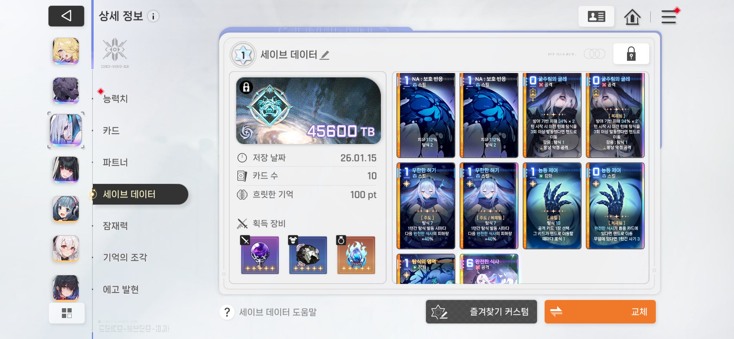Edit save data name with pencil icon
The image size is (734, 339).
pos(325,55)
